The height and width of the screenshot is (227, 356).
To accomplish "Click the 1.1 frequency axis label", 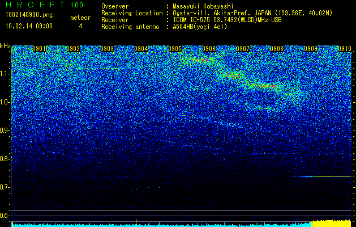I will (5, 74).
